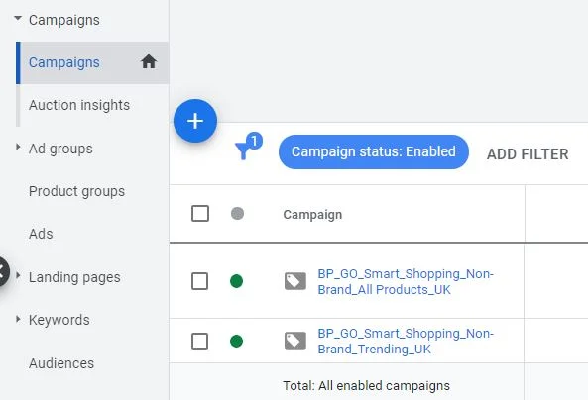Image resolution: width=588 pixels, height=400 pixels.
Task: Click the grey status column header dot
Action: pyautogui.click(x=237, y=214)
